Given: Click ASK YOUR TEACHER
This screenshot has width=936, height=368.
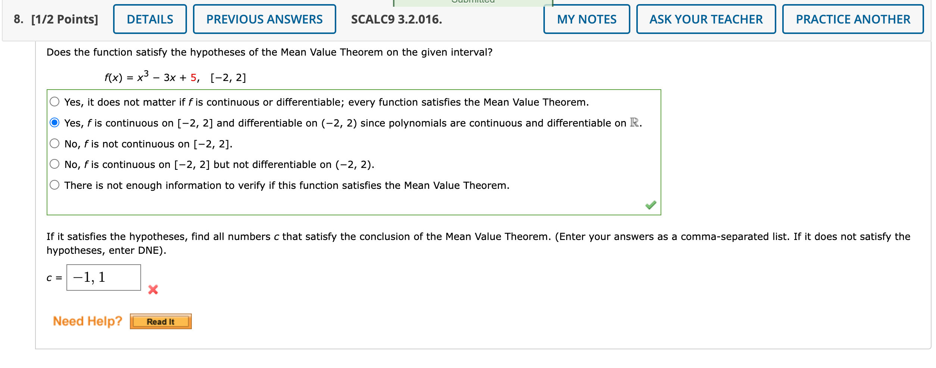Looking at the screenshot, I should point(706,19).
